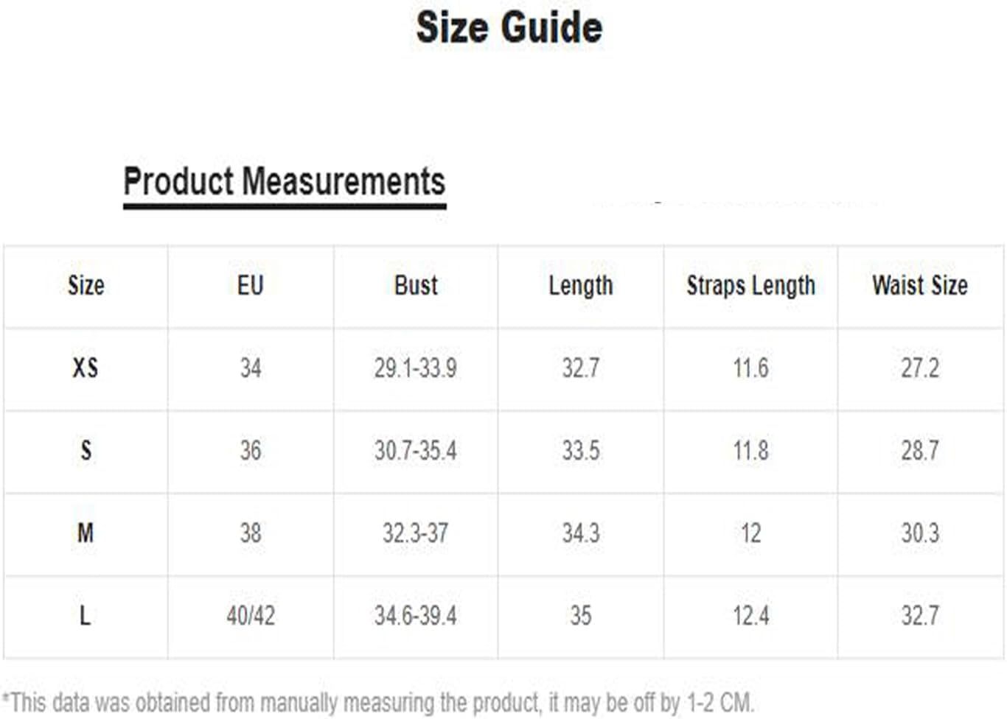Select the Size column header
This screenshot has height=719, width=1007.
86,285
